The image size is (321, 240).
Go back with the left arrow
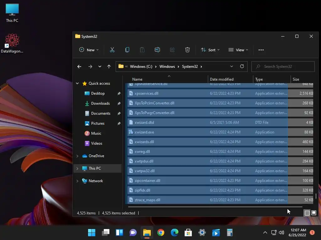[79, 67]
